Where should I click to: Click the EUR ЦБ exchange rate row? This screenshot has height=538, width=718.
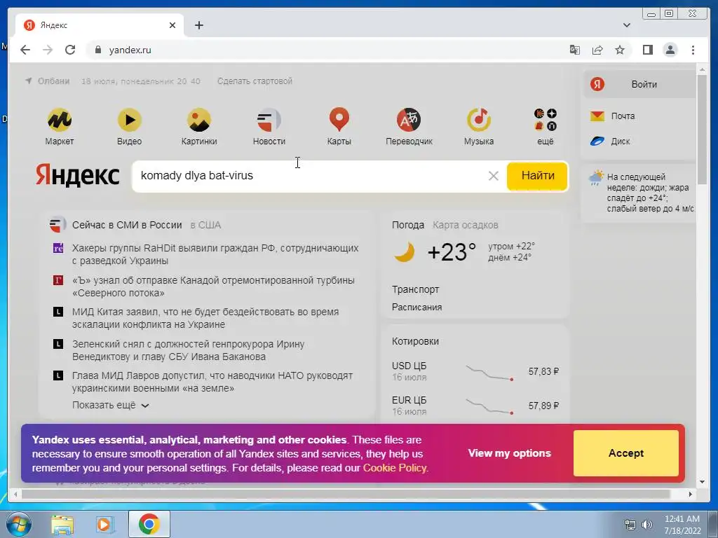pyautogui.click(x=475, y=406)
